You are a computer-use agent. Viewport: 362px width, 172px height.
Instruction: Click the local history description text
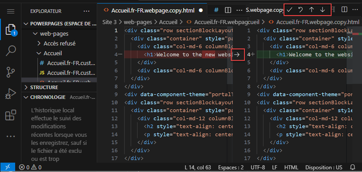59,135
